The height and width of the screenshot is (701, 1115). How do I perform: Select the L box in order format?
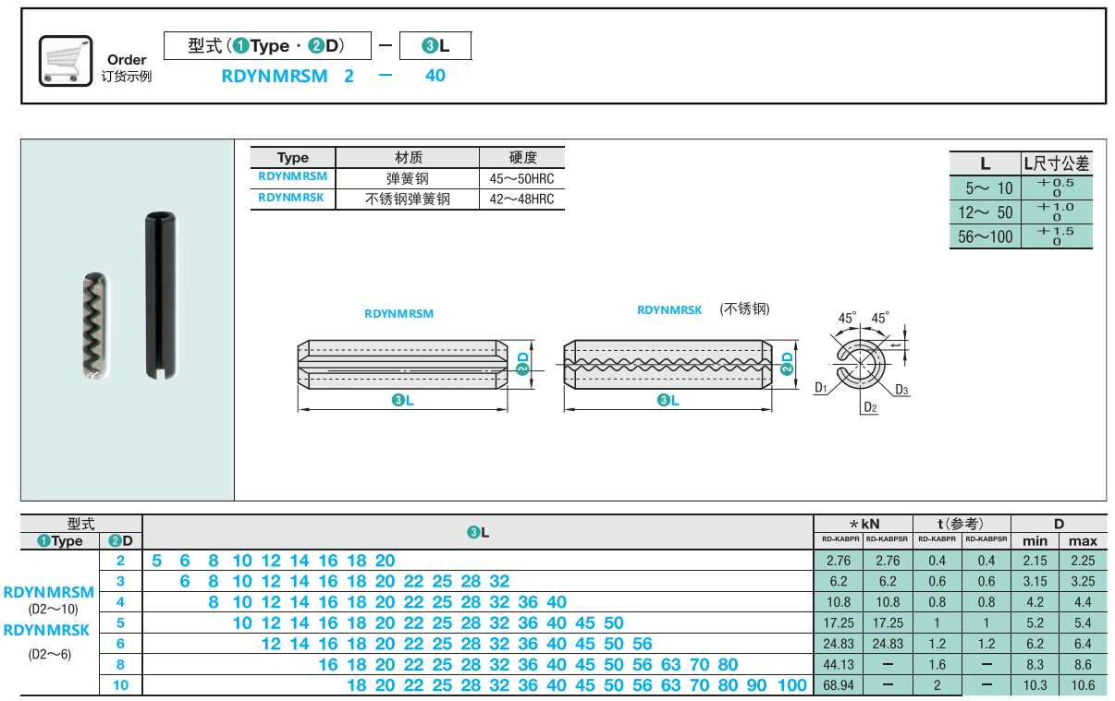(435, 45)
